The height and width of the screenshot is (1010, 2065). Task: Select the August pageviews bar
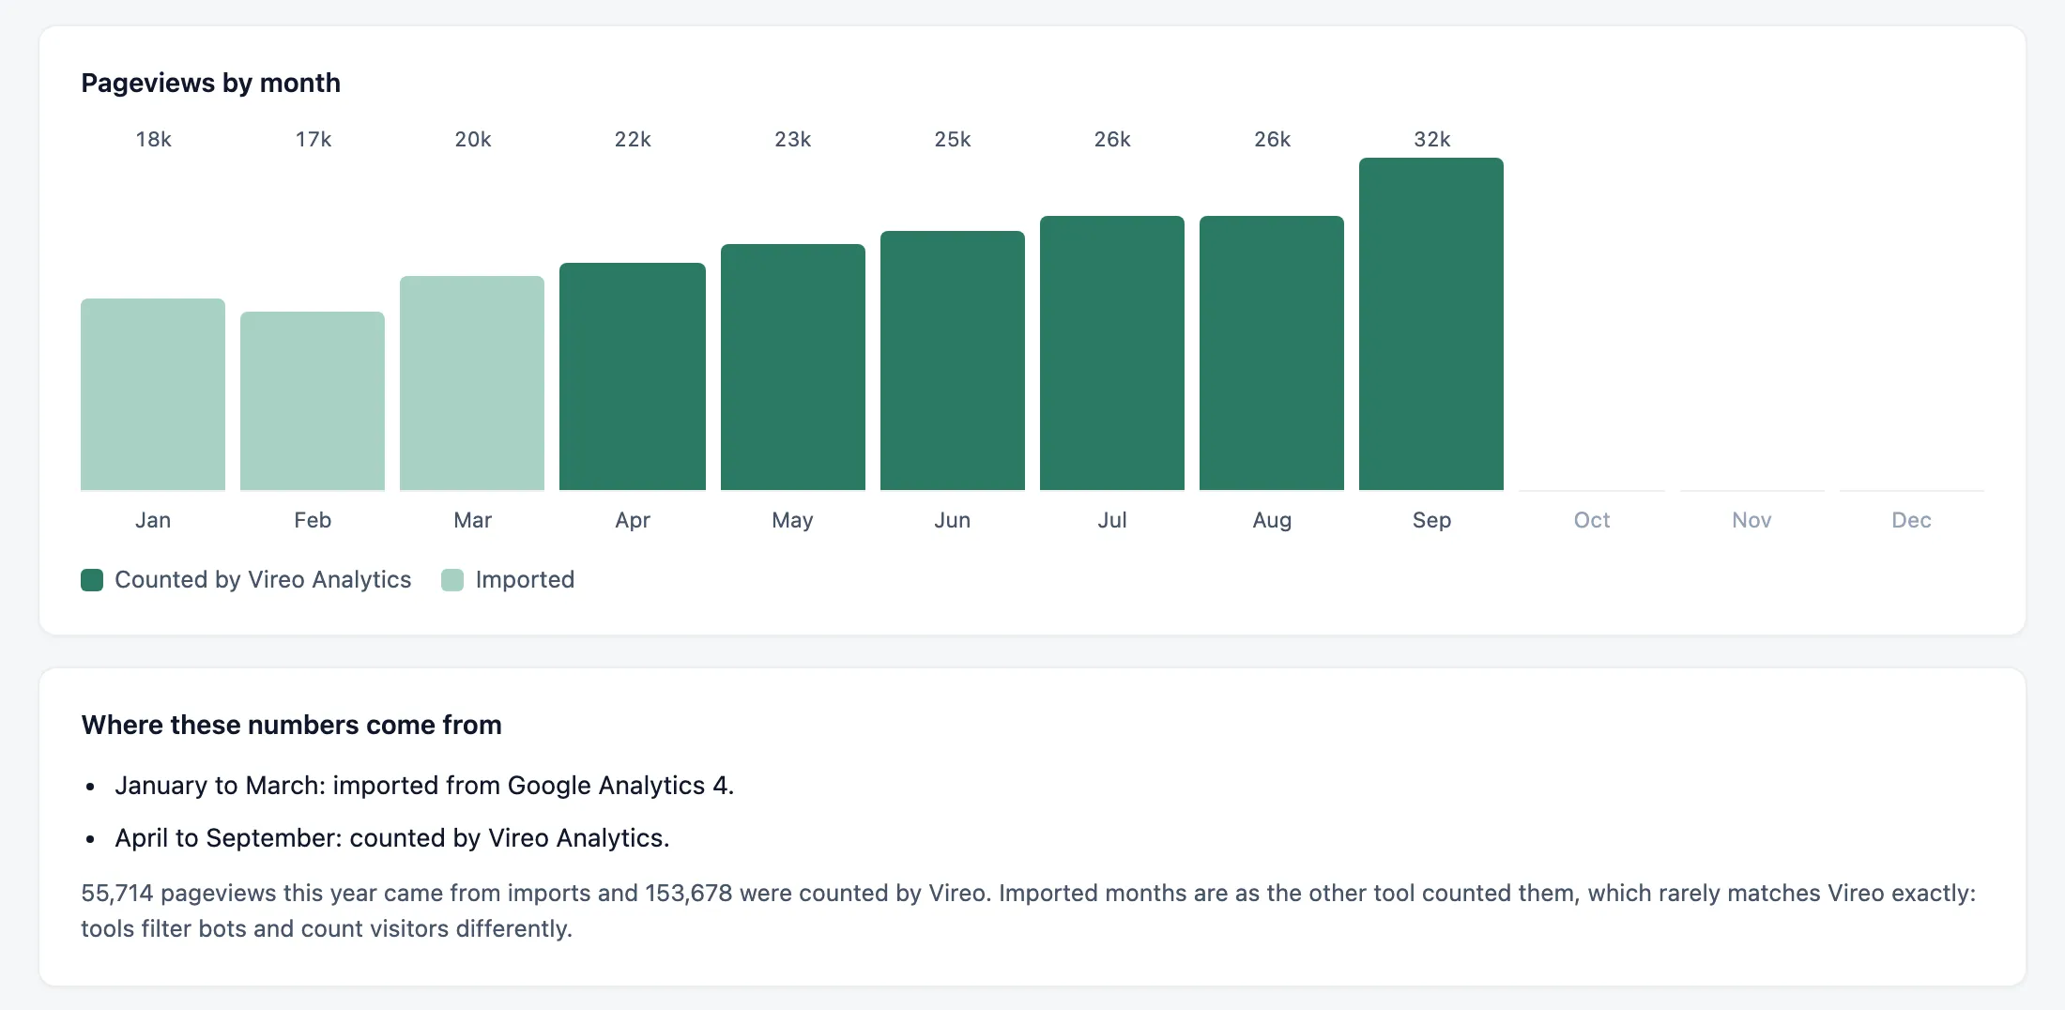(1272, 353)
